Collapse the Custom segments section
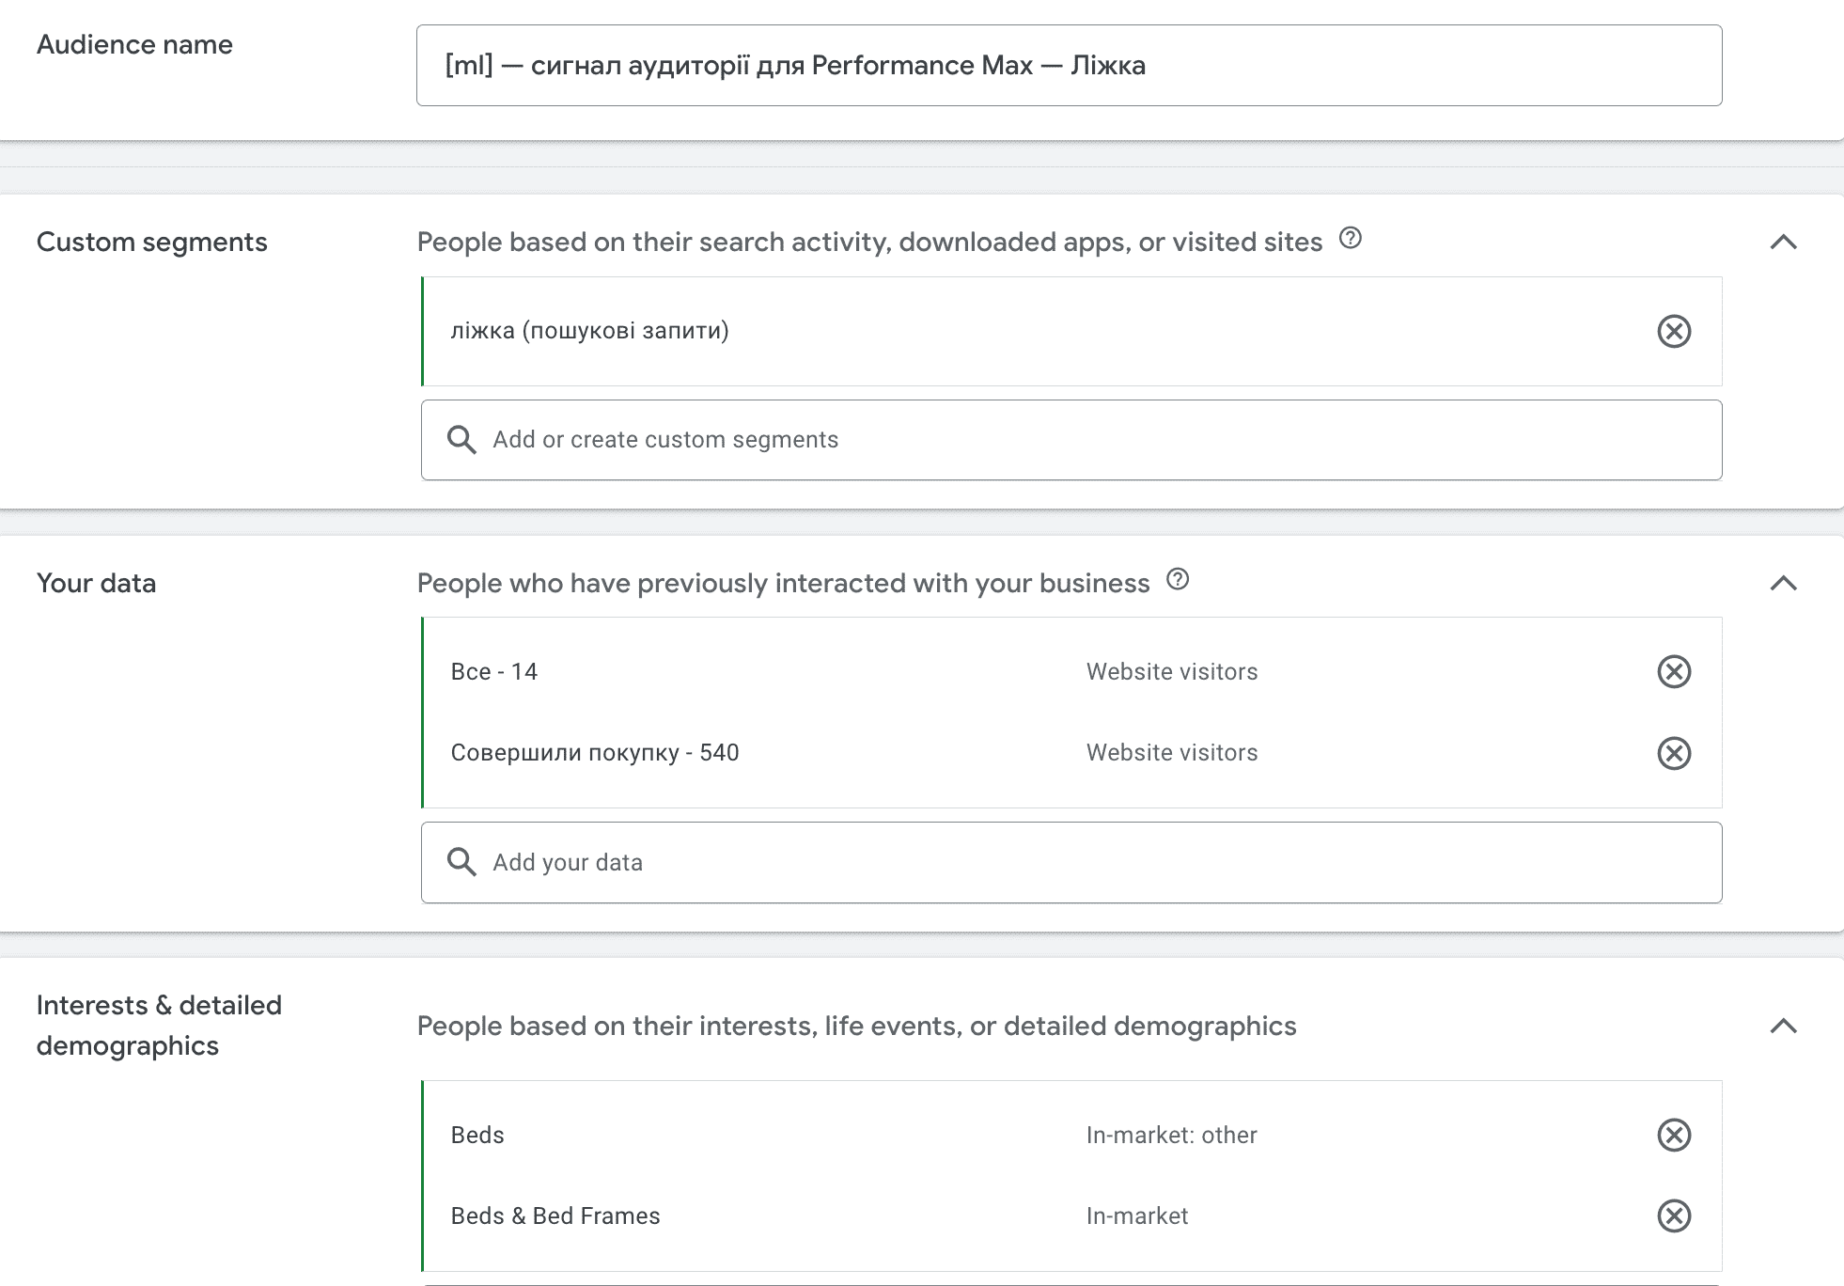 pos(1783,242)
